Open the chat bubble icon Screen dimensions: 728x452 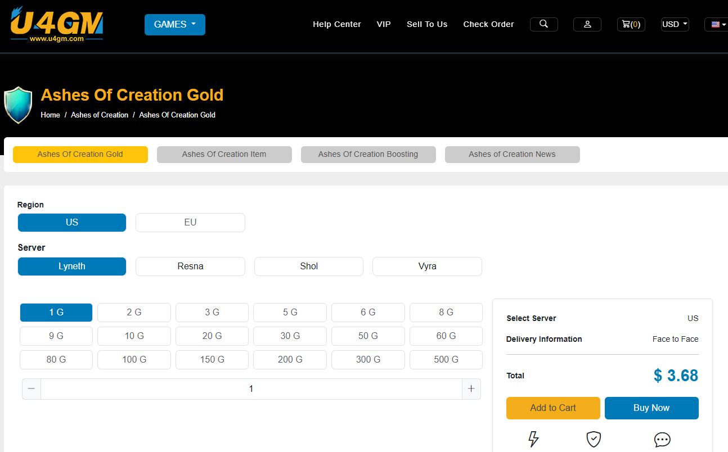point(662,439)
